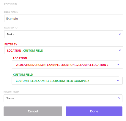Click the EDIT FIELD heading text

(x=10, y=4)
